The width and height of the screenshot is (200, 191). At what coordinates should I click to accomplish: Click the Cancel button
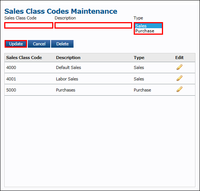(x=39, y=44)
